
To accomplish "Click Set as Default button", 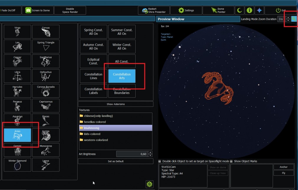I will [x=116, y=161].
